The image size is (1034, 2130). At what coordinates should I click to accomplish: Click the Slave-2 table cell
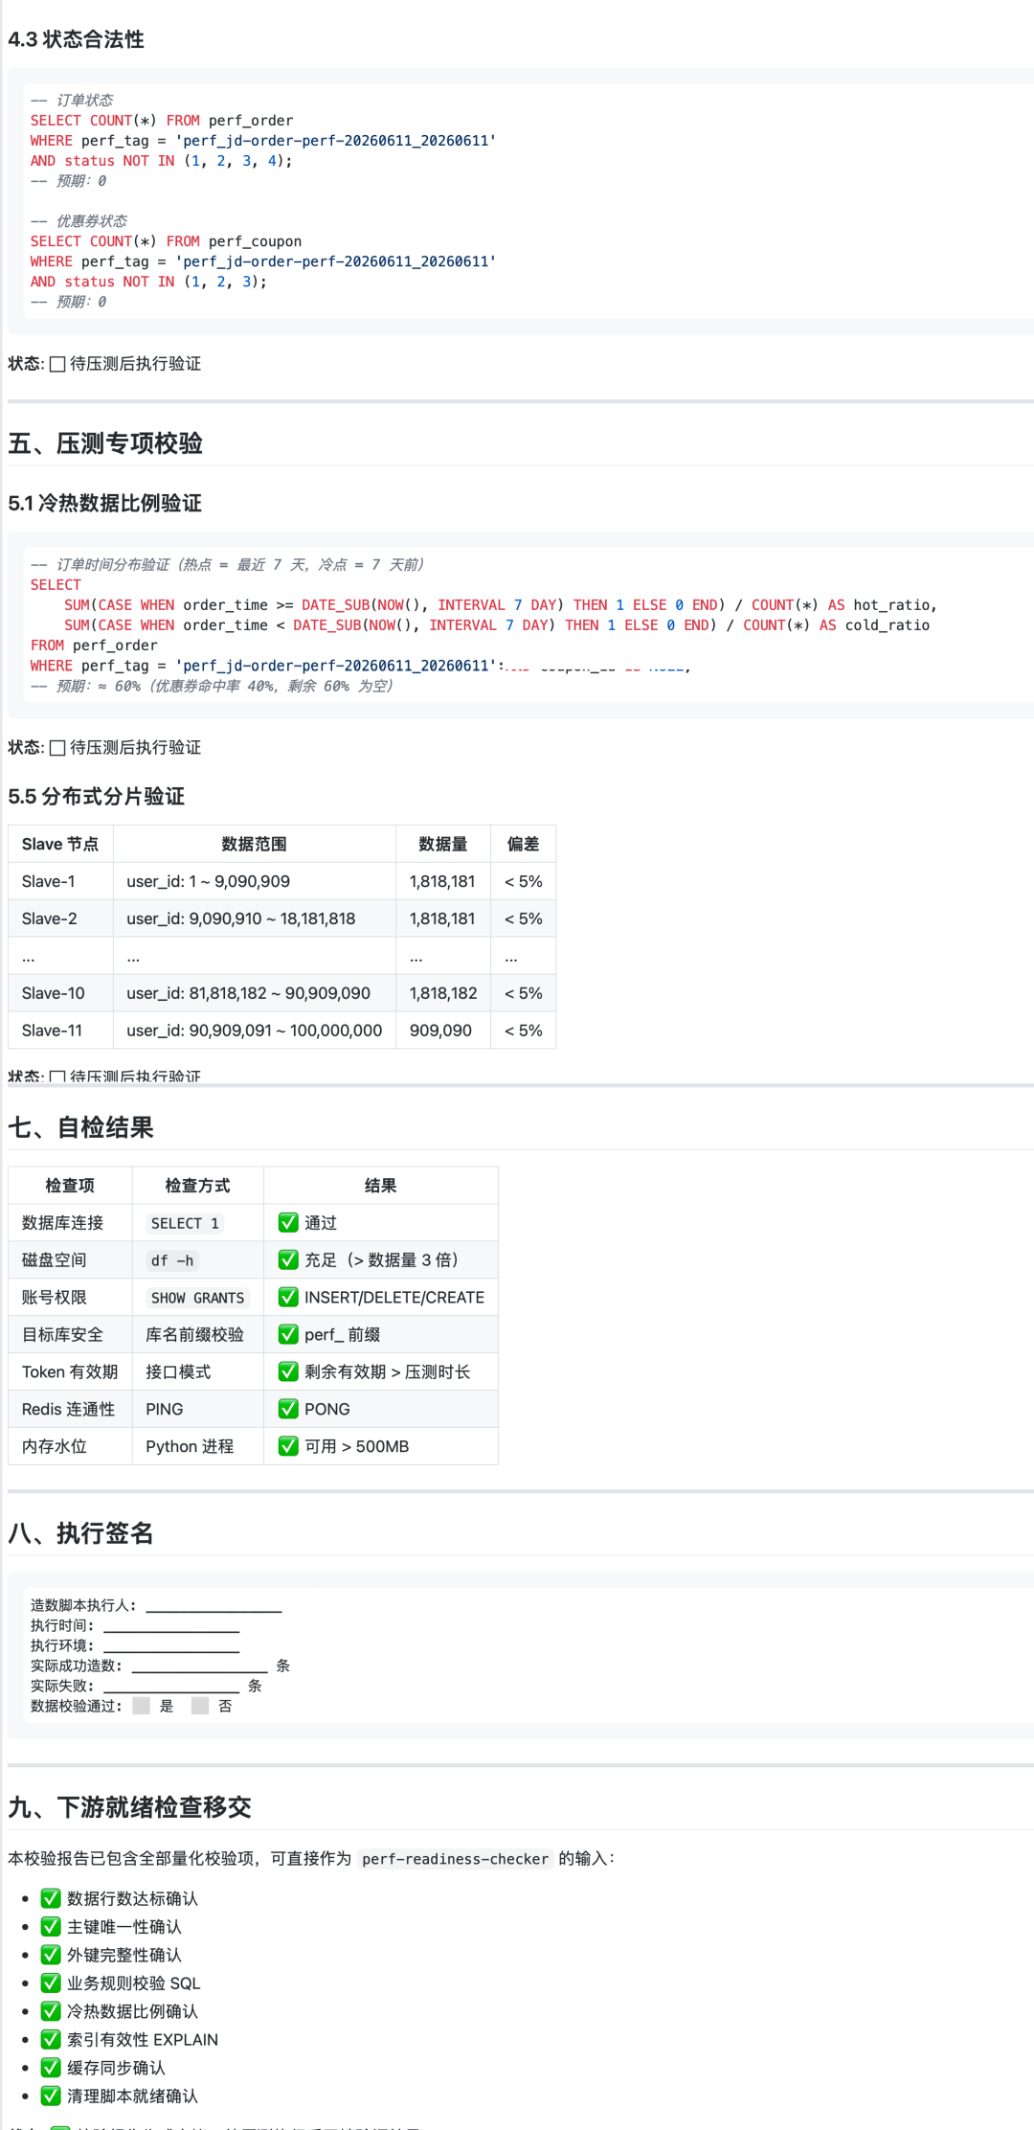coord(60,918)
